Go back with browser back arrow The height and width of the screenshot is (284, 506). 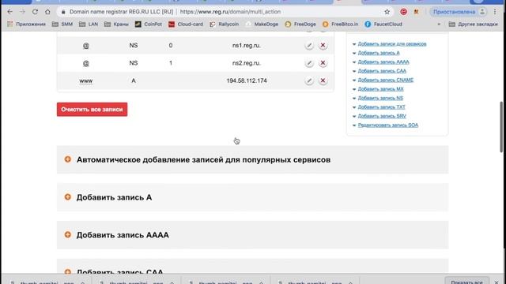pos(9,12)
